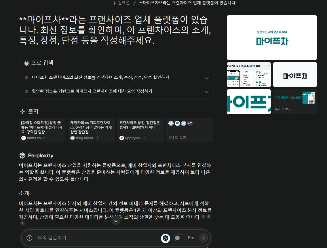Viewport: 327px width, 248px height.
Task: Open the black 마이프차 logo thumbnail
Action: tap(295, 75)
